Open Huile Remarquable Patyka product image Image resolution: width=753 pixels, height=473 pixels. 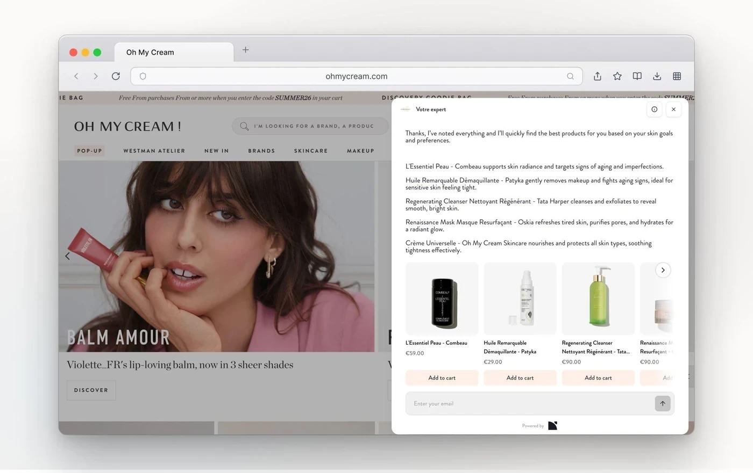coord(520,299)
